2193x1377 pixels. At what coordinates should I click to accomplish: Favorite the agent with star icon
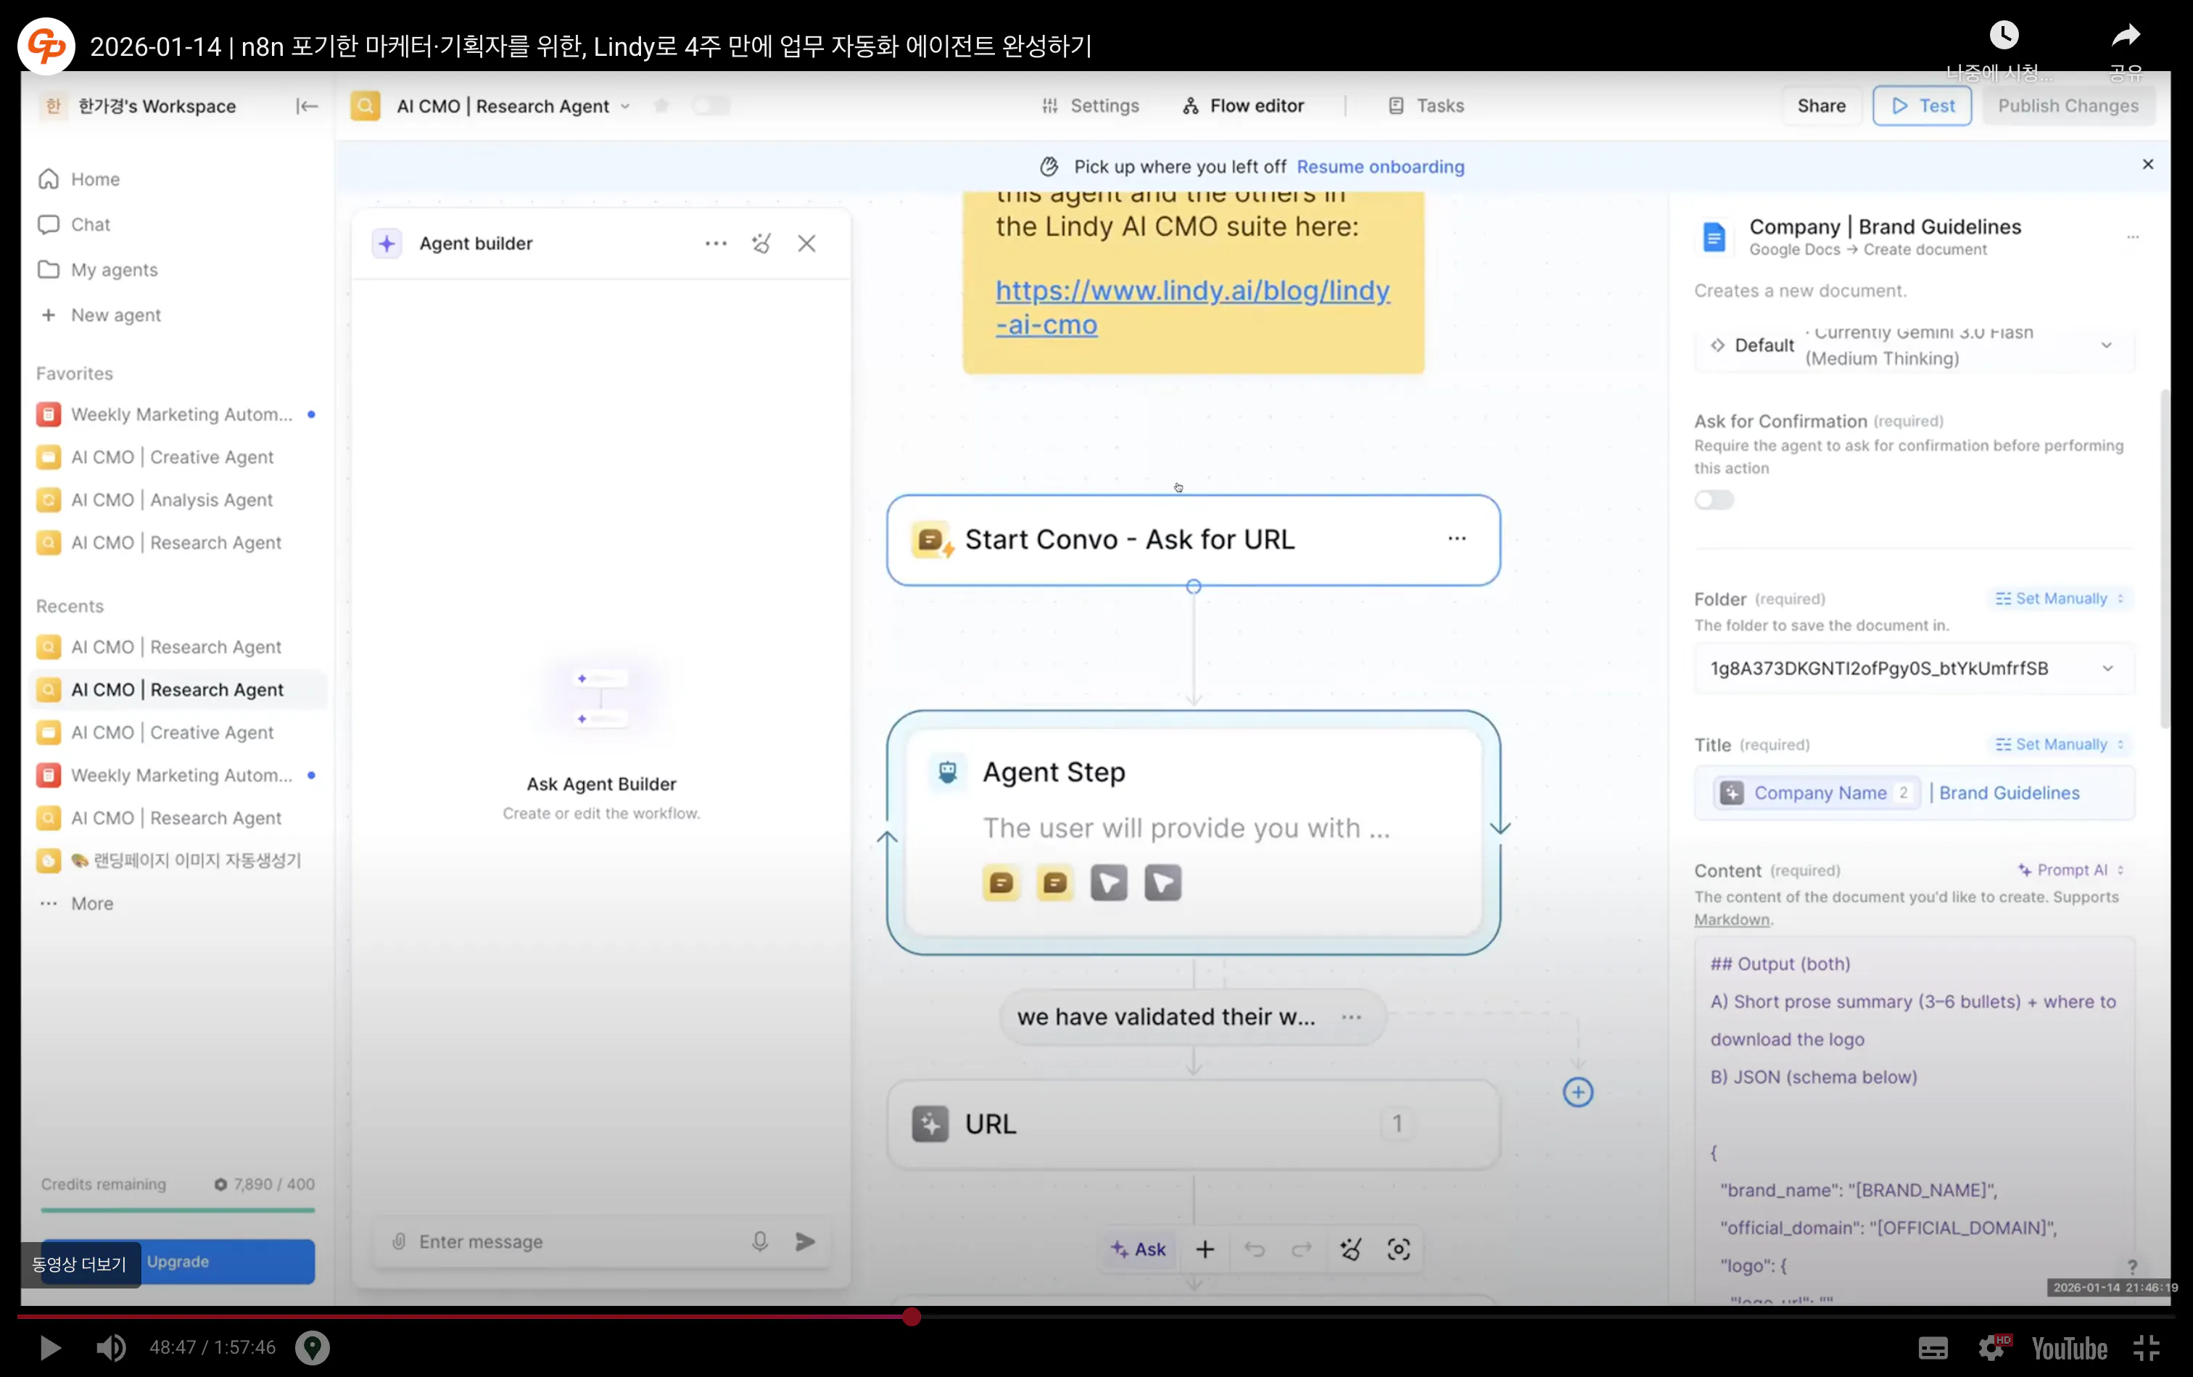click(x=662, y=106)
